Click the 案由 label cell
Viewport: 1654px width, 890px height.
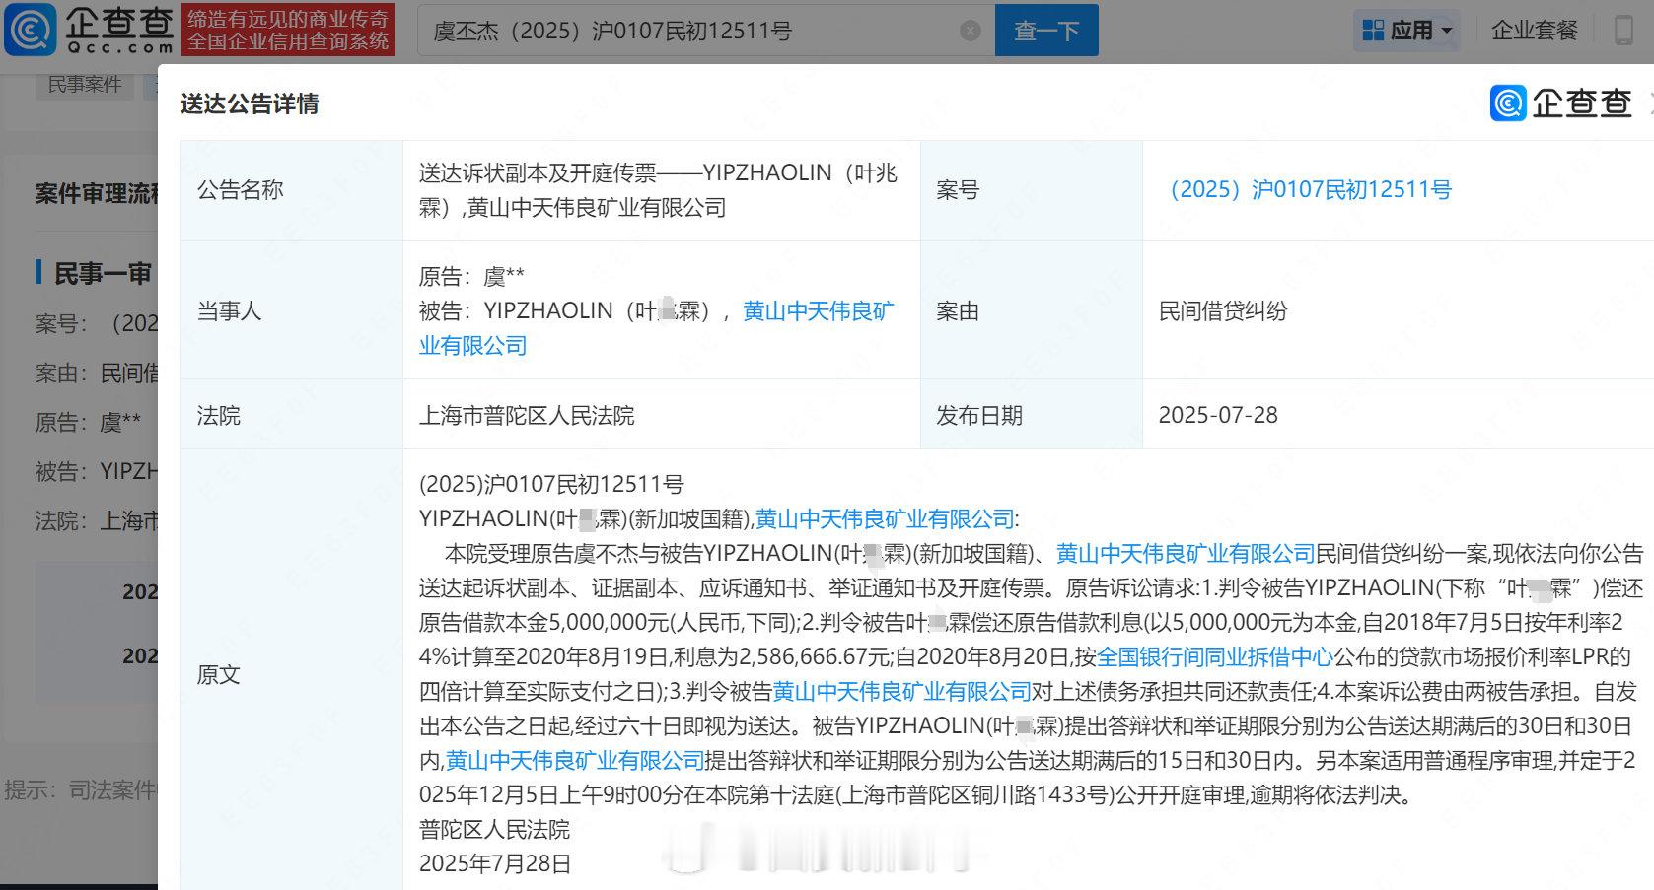1032,311
